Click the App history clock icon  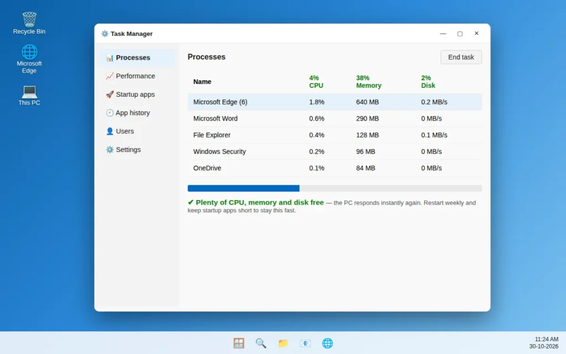click(110, 113)
